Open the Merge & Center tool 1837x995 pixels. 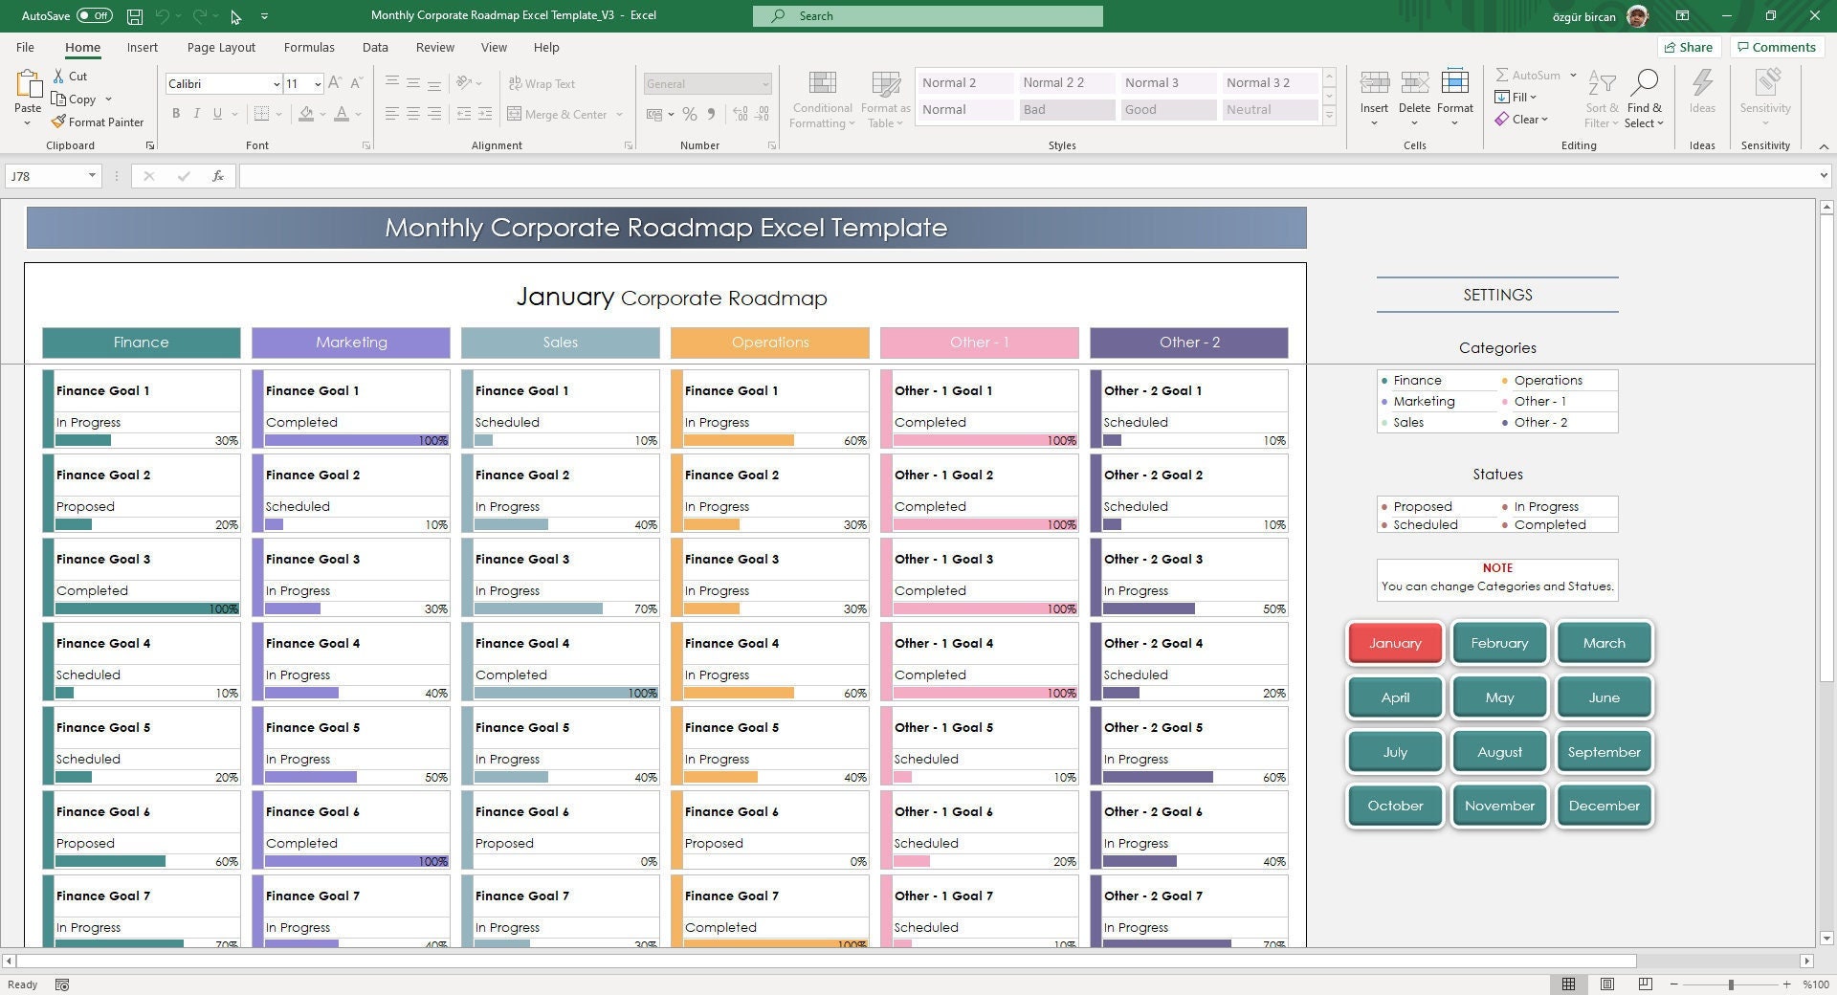[x=559, y=114]
